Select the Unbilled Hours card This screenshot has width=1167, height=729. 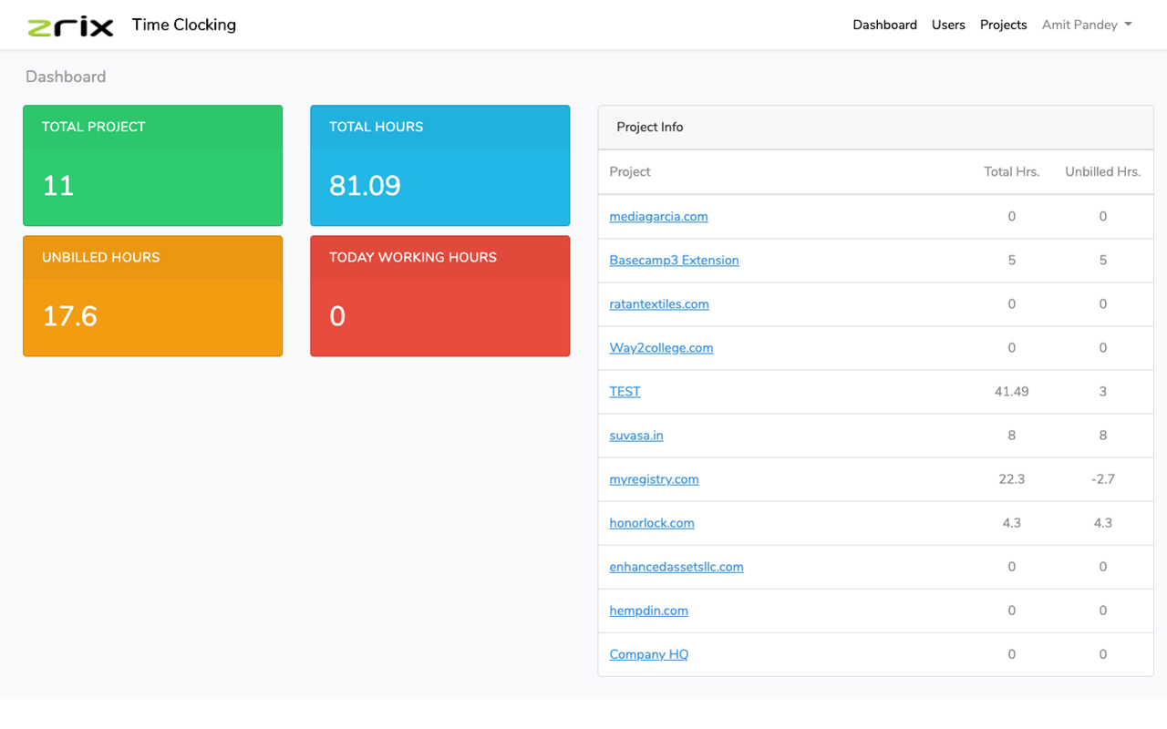pyautogui.click(x=152, y=295)
